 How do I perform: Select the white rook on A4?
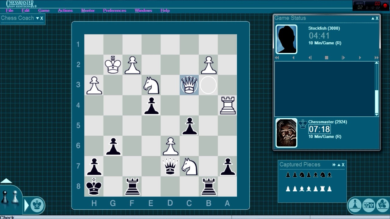228,105
